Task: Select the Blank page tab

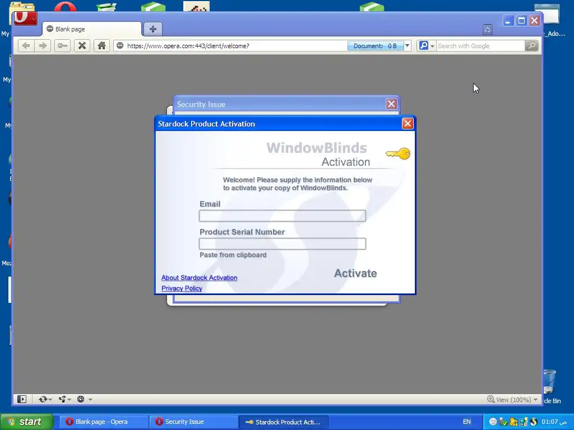Action: pos(91,29)
